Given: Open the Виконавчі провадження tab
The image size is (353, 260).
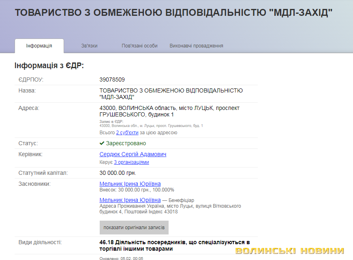Looking at the screenshot, I should click(196, 46).
